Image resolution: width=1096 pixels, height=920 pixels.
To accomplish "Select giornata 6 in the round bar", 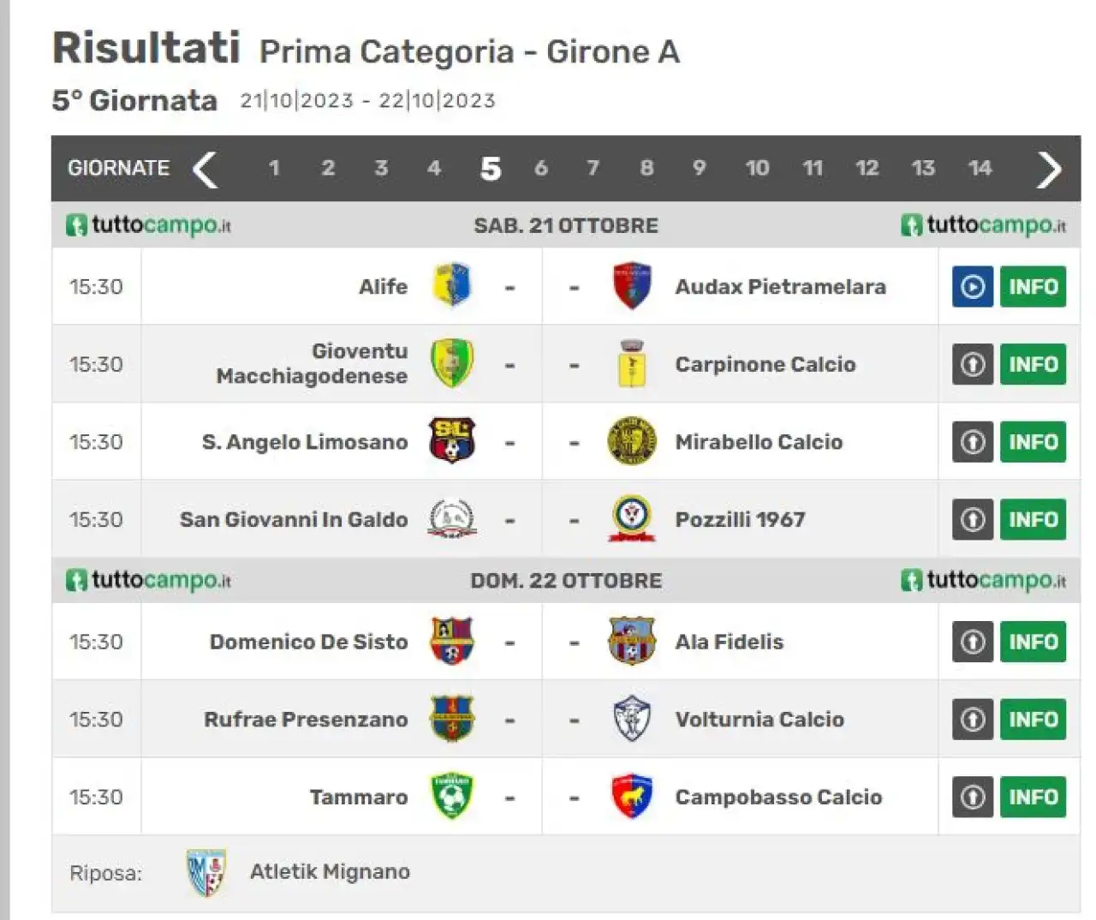I will 540,168.
